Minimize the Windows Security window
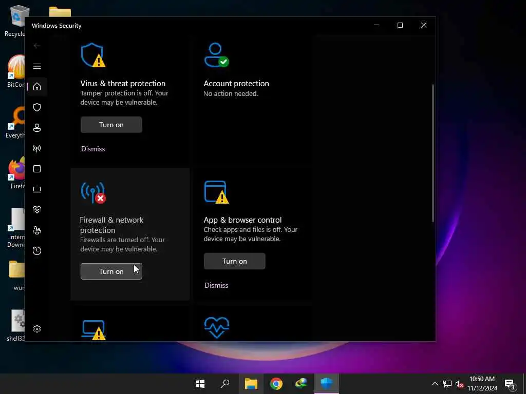This screenshot has width=526, height=394. point(377,25)
